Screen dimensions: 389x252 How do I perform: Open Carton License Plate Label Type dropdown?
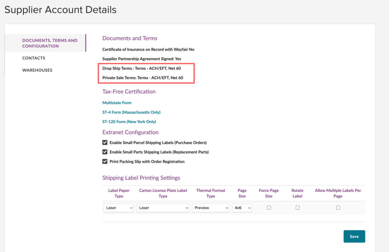(x=163, y=208)
